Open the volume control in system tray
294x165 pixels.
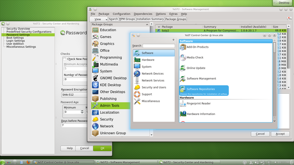tap(257, 162)
